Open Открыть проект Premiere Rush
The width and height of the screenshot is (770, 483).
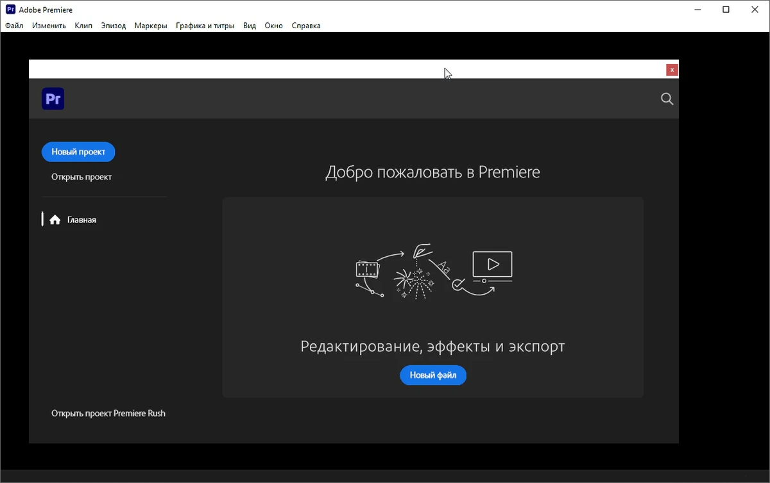point(108,413)
